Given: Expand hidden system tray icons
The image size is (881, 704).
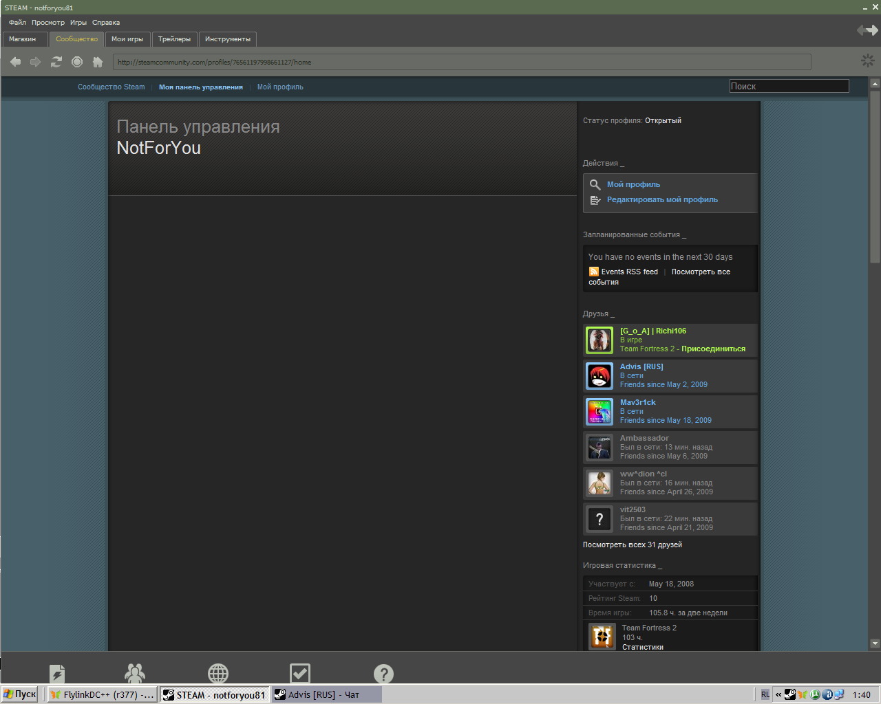Looking at the screenshot, I should [778, 694].
